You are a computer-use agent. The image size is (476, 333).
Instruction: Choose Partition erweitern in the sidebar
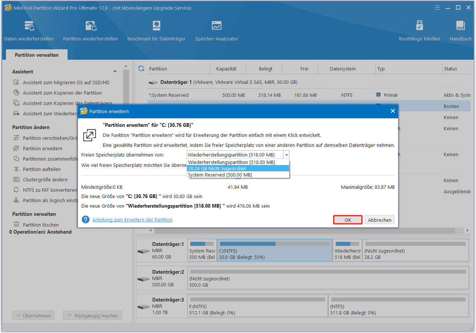point(38,148)
